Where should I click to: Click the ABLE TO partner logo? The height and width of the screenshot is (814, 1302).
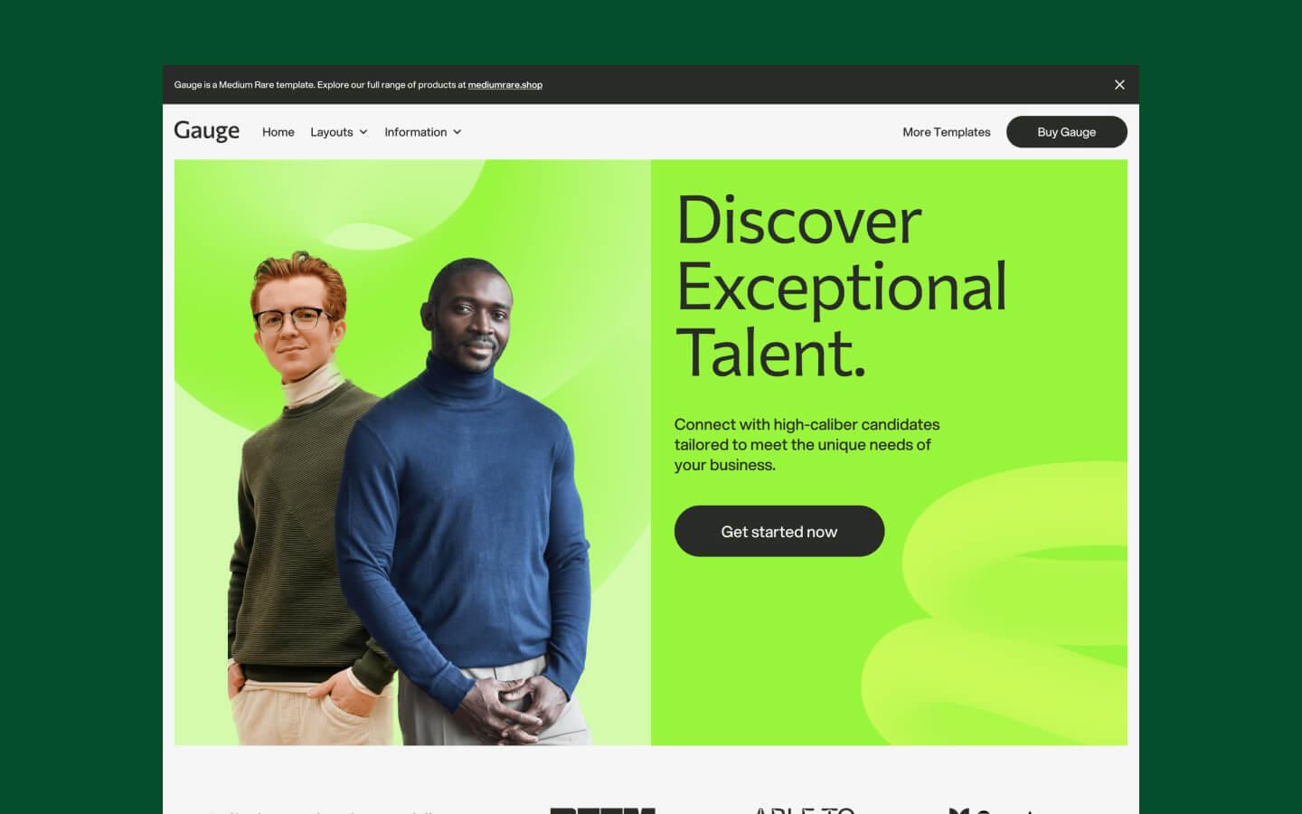[805, 809]
